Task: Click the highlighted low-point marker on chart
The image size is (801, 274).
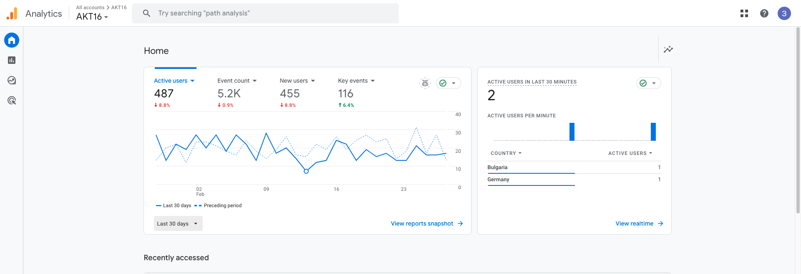Action: [306, 171]
